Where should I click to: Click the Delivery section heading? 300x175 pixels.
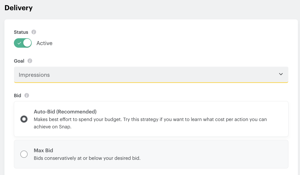[19, 8]
